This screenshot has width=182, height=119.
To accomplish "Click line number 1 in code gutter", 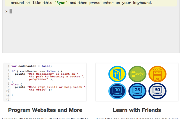I will (9, 66).
